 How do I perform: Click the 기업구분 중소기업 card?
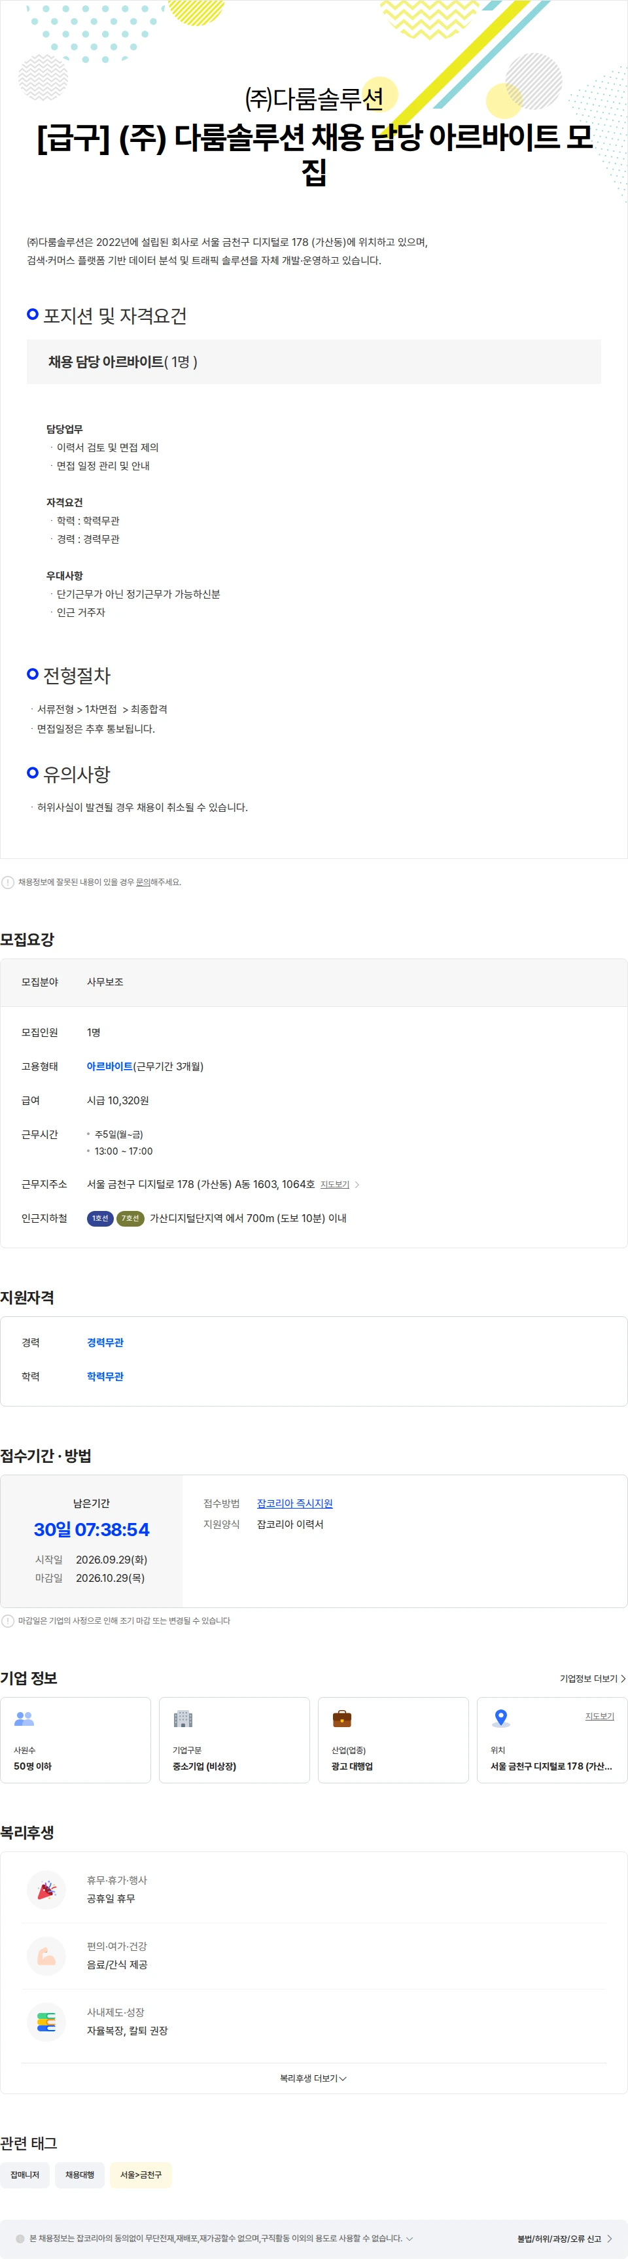234,1740
